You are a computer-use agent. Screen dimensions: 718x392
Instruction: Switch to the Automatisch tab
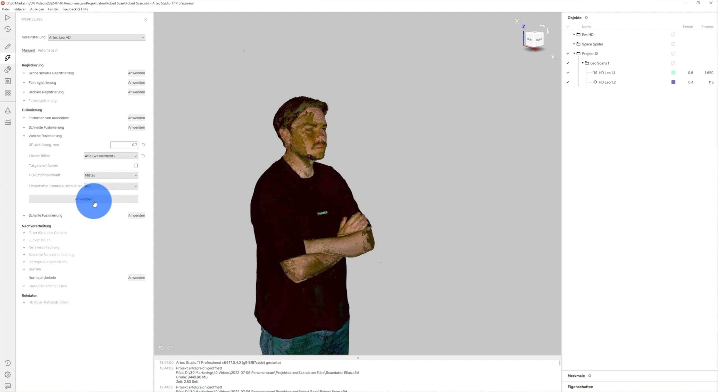[48, 50]
